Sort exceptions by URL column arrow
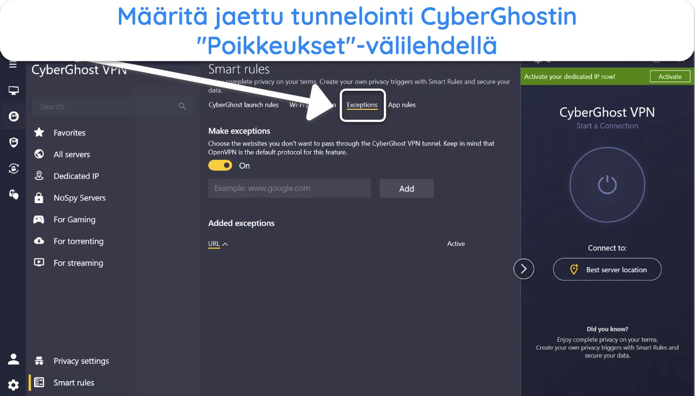The width and height of the screenshot is (695, 396). click(x=225, y=244)
